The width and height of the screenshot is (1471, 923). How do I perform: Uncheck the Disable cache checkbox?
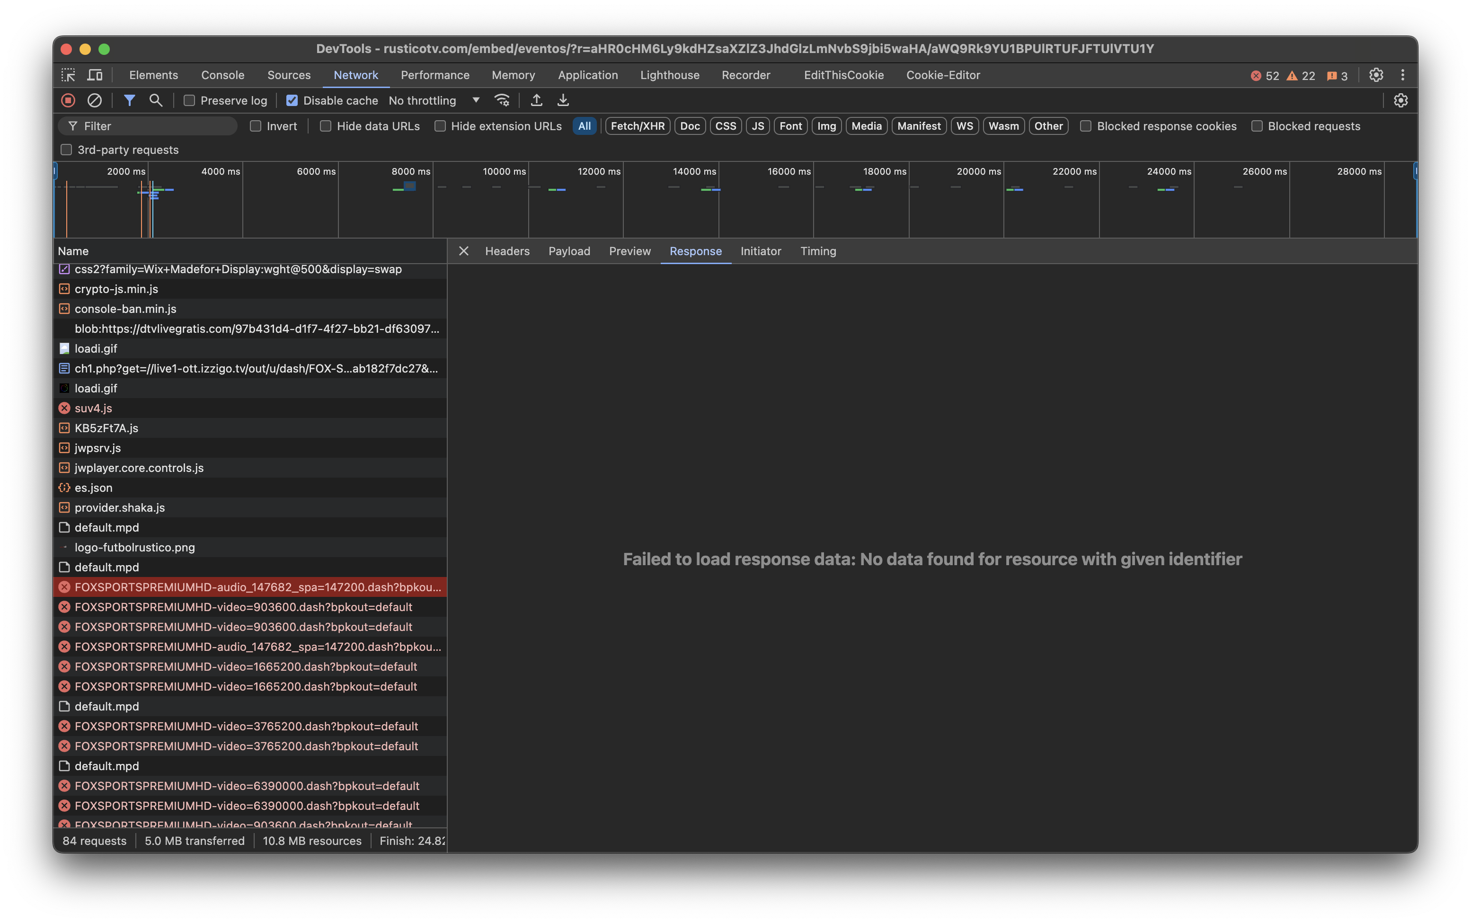[292, 101]
